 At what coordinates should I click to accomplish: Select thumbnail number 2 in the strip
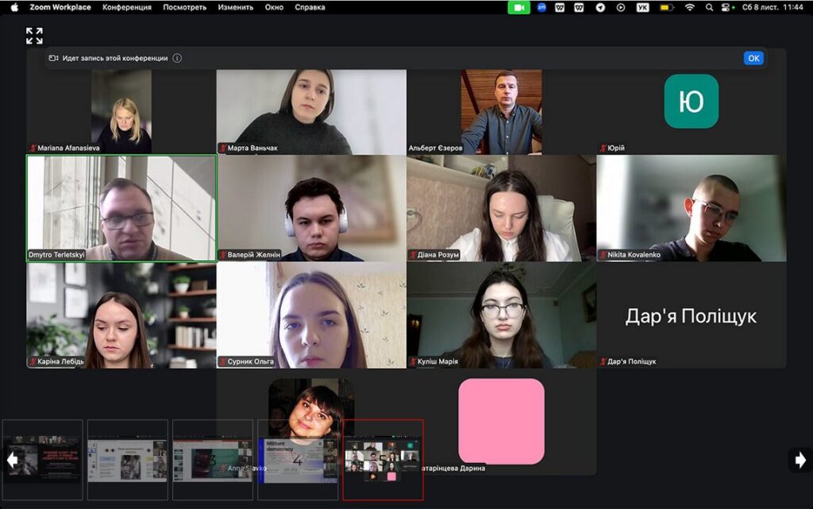(127, 461)
